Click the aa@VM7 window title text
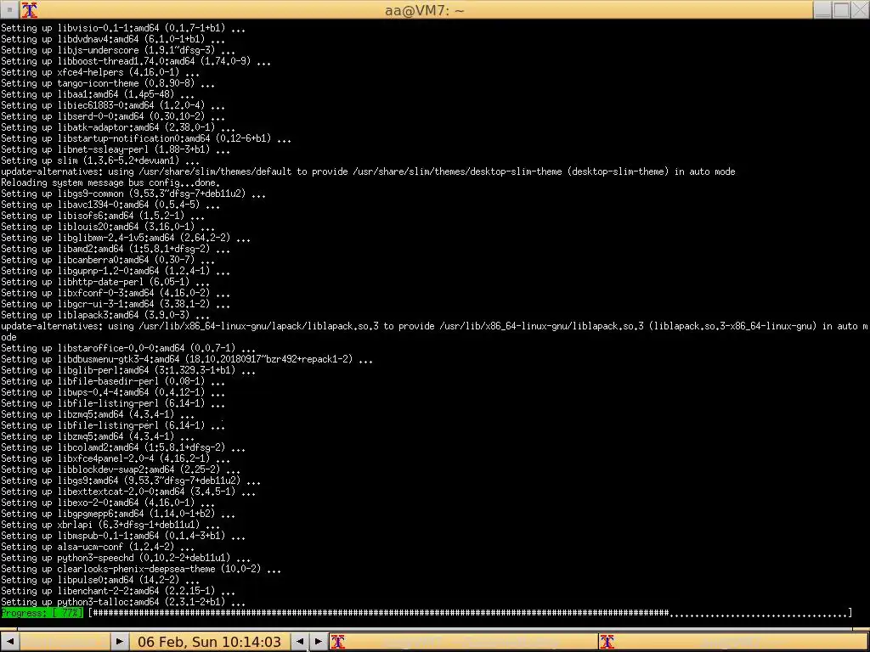This screenshot has height=652, width=870. 425,10
